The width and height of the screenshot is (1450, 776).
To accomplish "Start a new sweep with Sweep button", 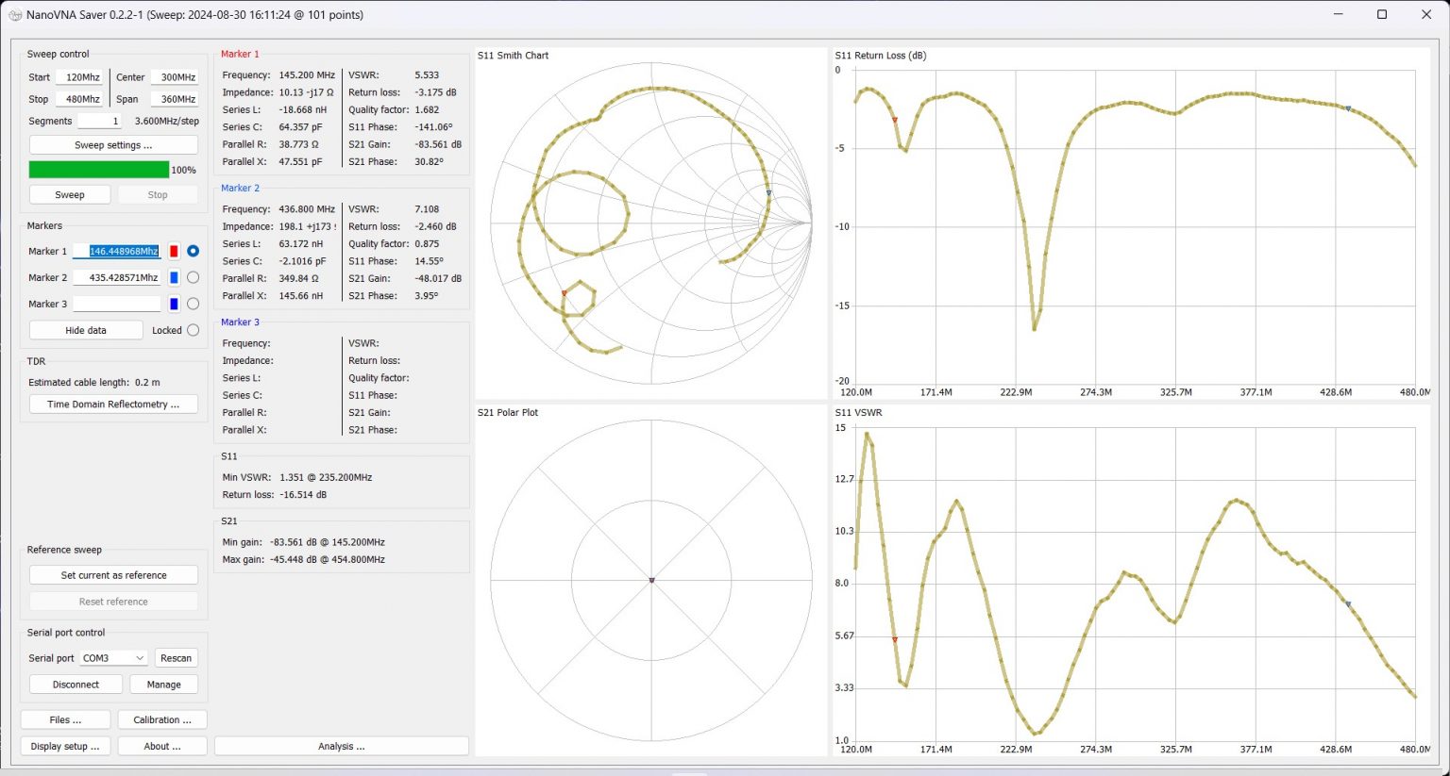I will point(70,194).
